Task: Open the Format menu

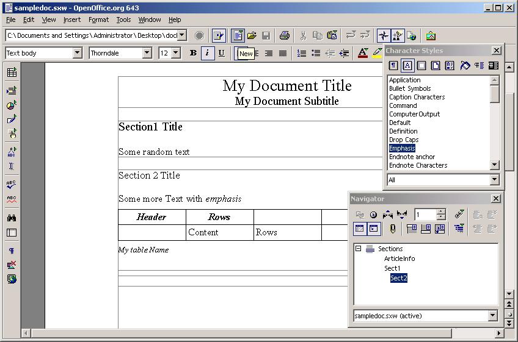Action: pos(98,20)
